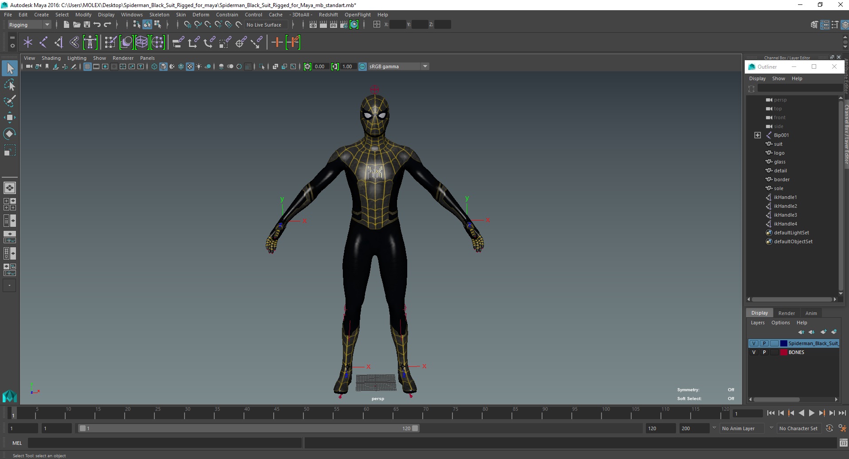Undo the last action using the arrow icon
The image size is (849, 459).
[x=97, y=25]
